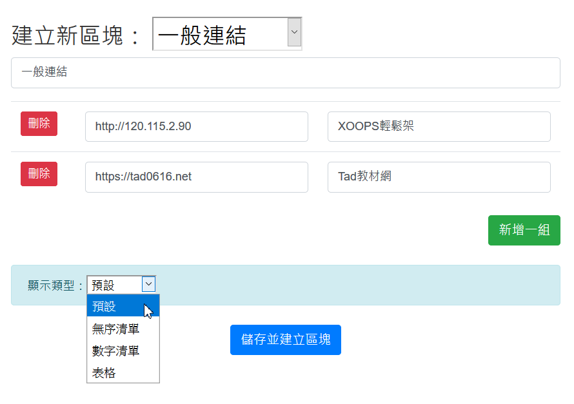Click the blue 儲存並建立區塊 button
The image size is (574, 404).
click(x=285, y=340)
